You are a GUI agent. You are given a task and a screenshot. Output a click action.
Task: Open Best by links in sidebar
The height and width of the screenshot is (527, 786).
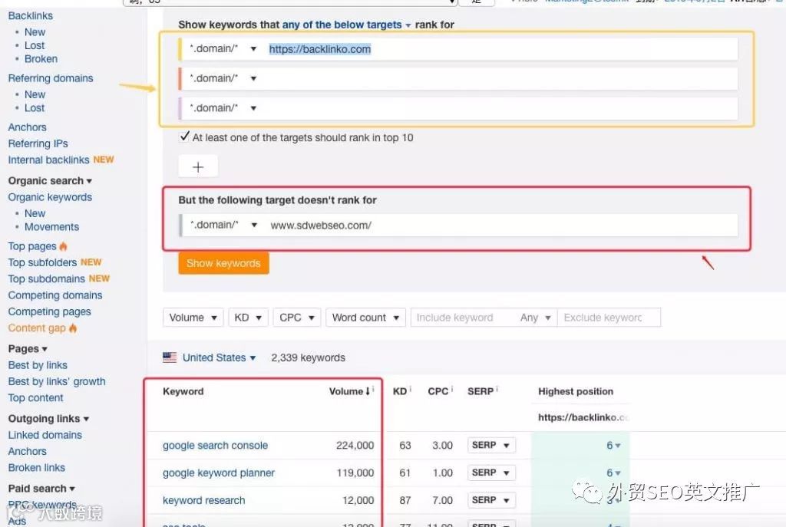pos(38,365)
